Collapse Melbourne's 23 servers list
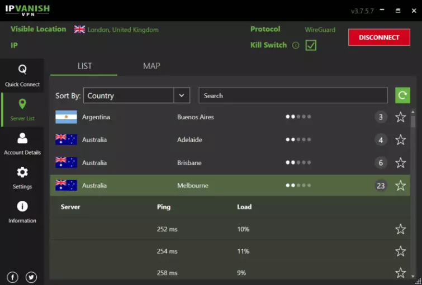The image size is (422, 285). click(x=381, y=186)
